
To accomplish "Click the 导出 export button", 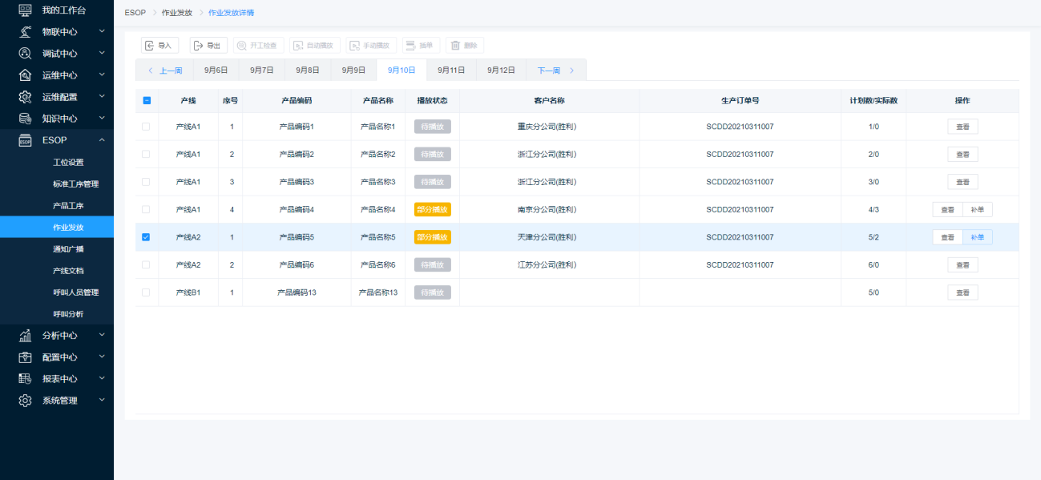I will (208, 46).
